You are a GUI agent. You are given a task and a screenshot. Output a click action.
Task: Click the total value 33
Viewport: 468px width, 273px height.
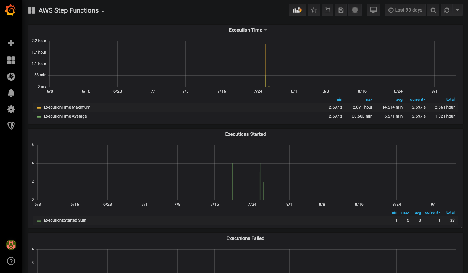pos(452,221)
